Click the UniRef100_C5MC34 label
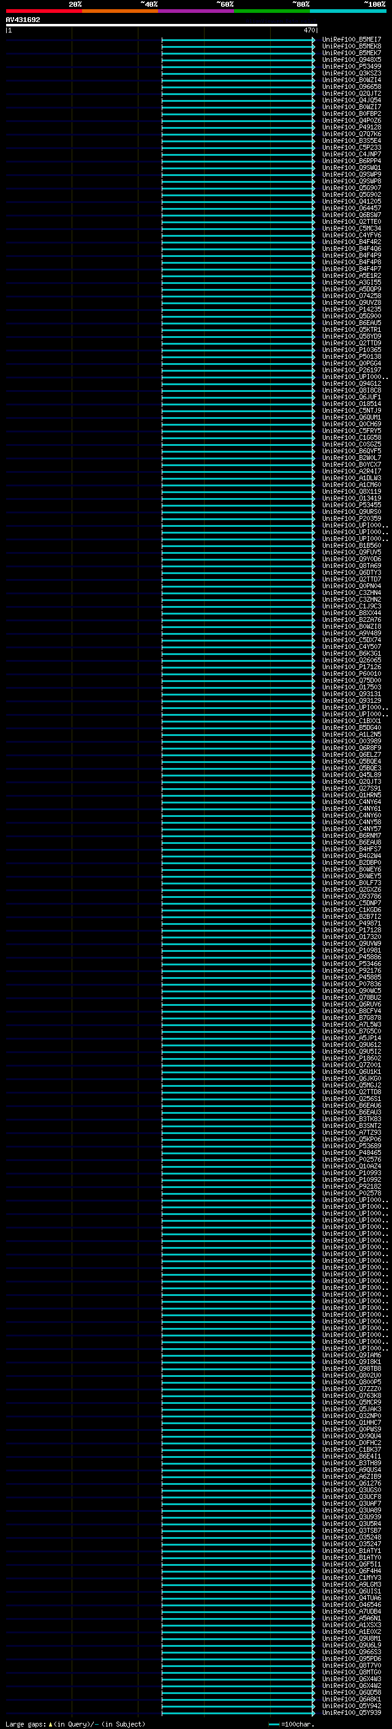The width and height of the screenshot is (392, 1729). click(x=351, y=228)
